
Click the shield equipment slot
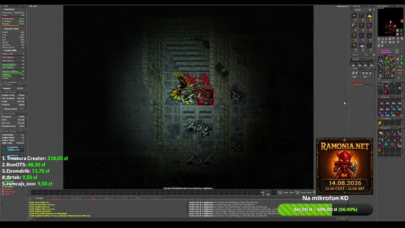pos(392,65)
